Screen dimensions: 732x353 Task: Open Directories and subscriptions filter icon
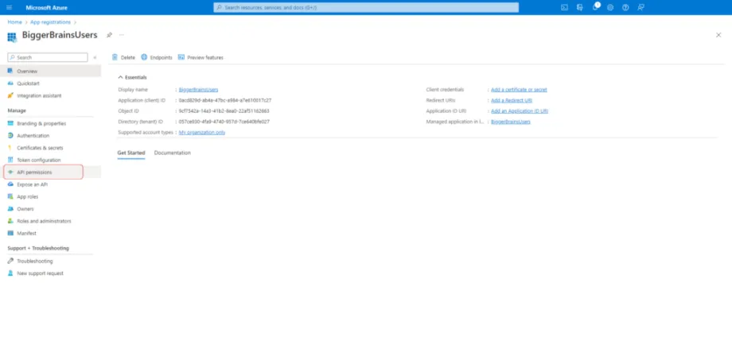click(580, 7)
